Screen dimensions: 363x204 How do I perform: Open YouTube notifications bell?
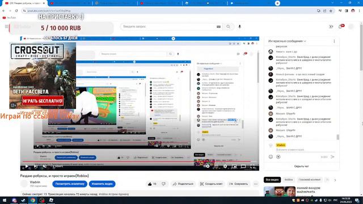[x=341, y=27]
